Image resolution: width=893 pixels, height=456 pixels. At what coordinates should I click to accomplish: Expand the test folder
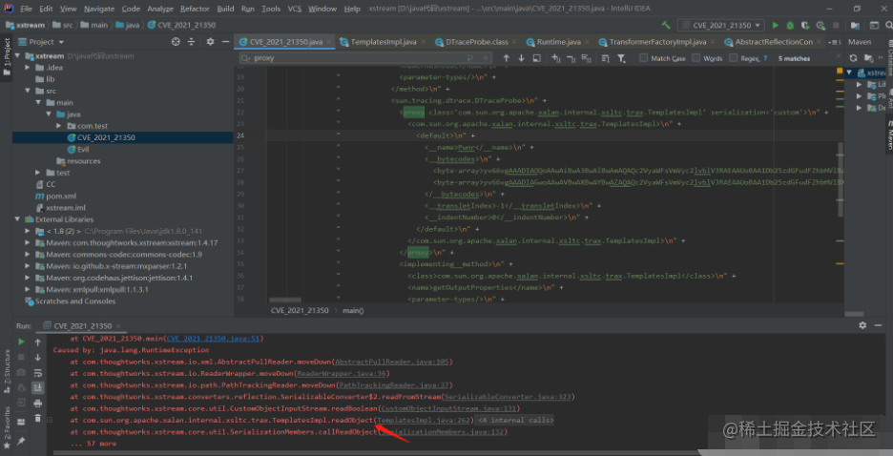tap(38, 173)
